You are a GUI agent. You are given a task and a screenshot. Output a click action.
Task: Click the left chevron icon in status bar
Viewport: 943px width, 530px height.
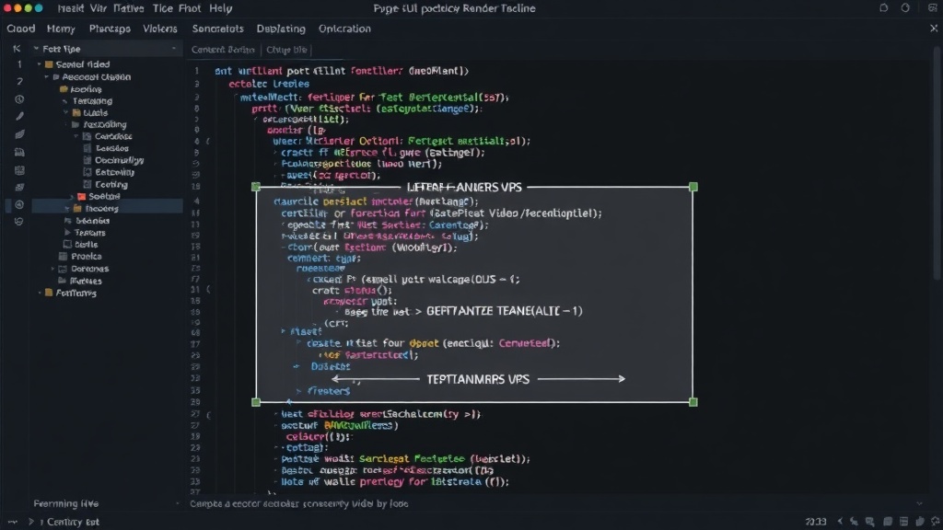click(x=840, y=522)
